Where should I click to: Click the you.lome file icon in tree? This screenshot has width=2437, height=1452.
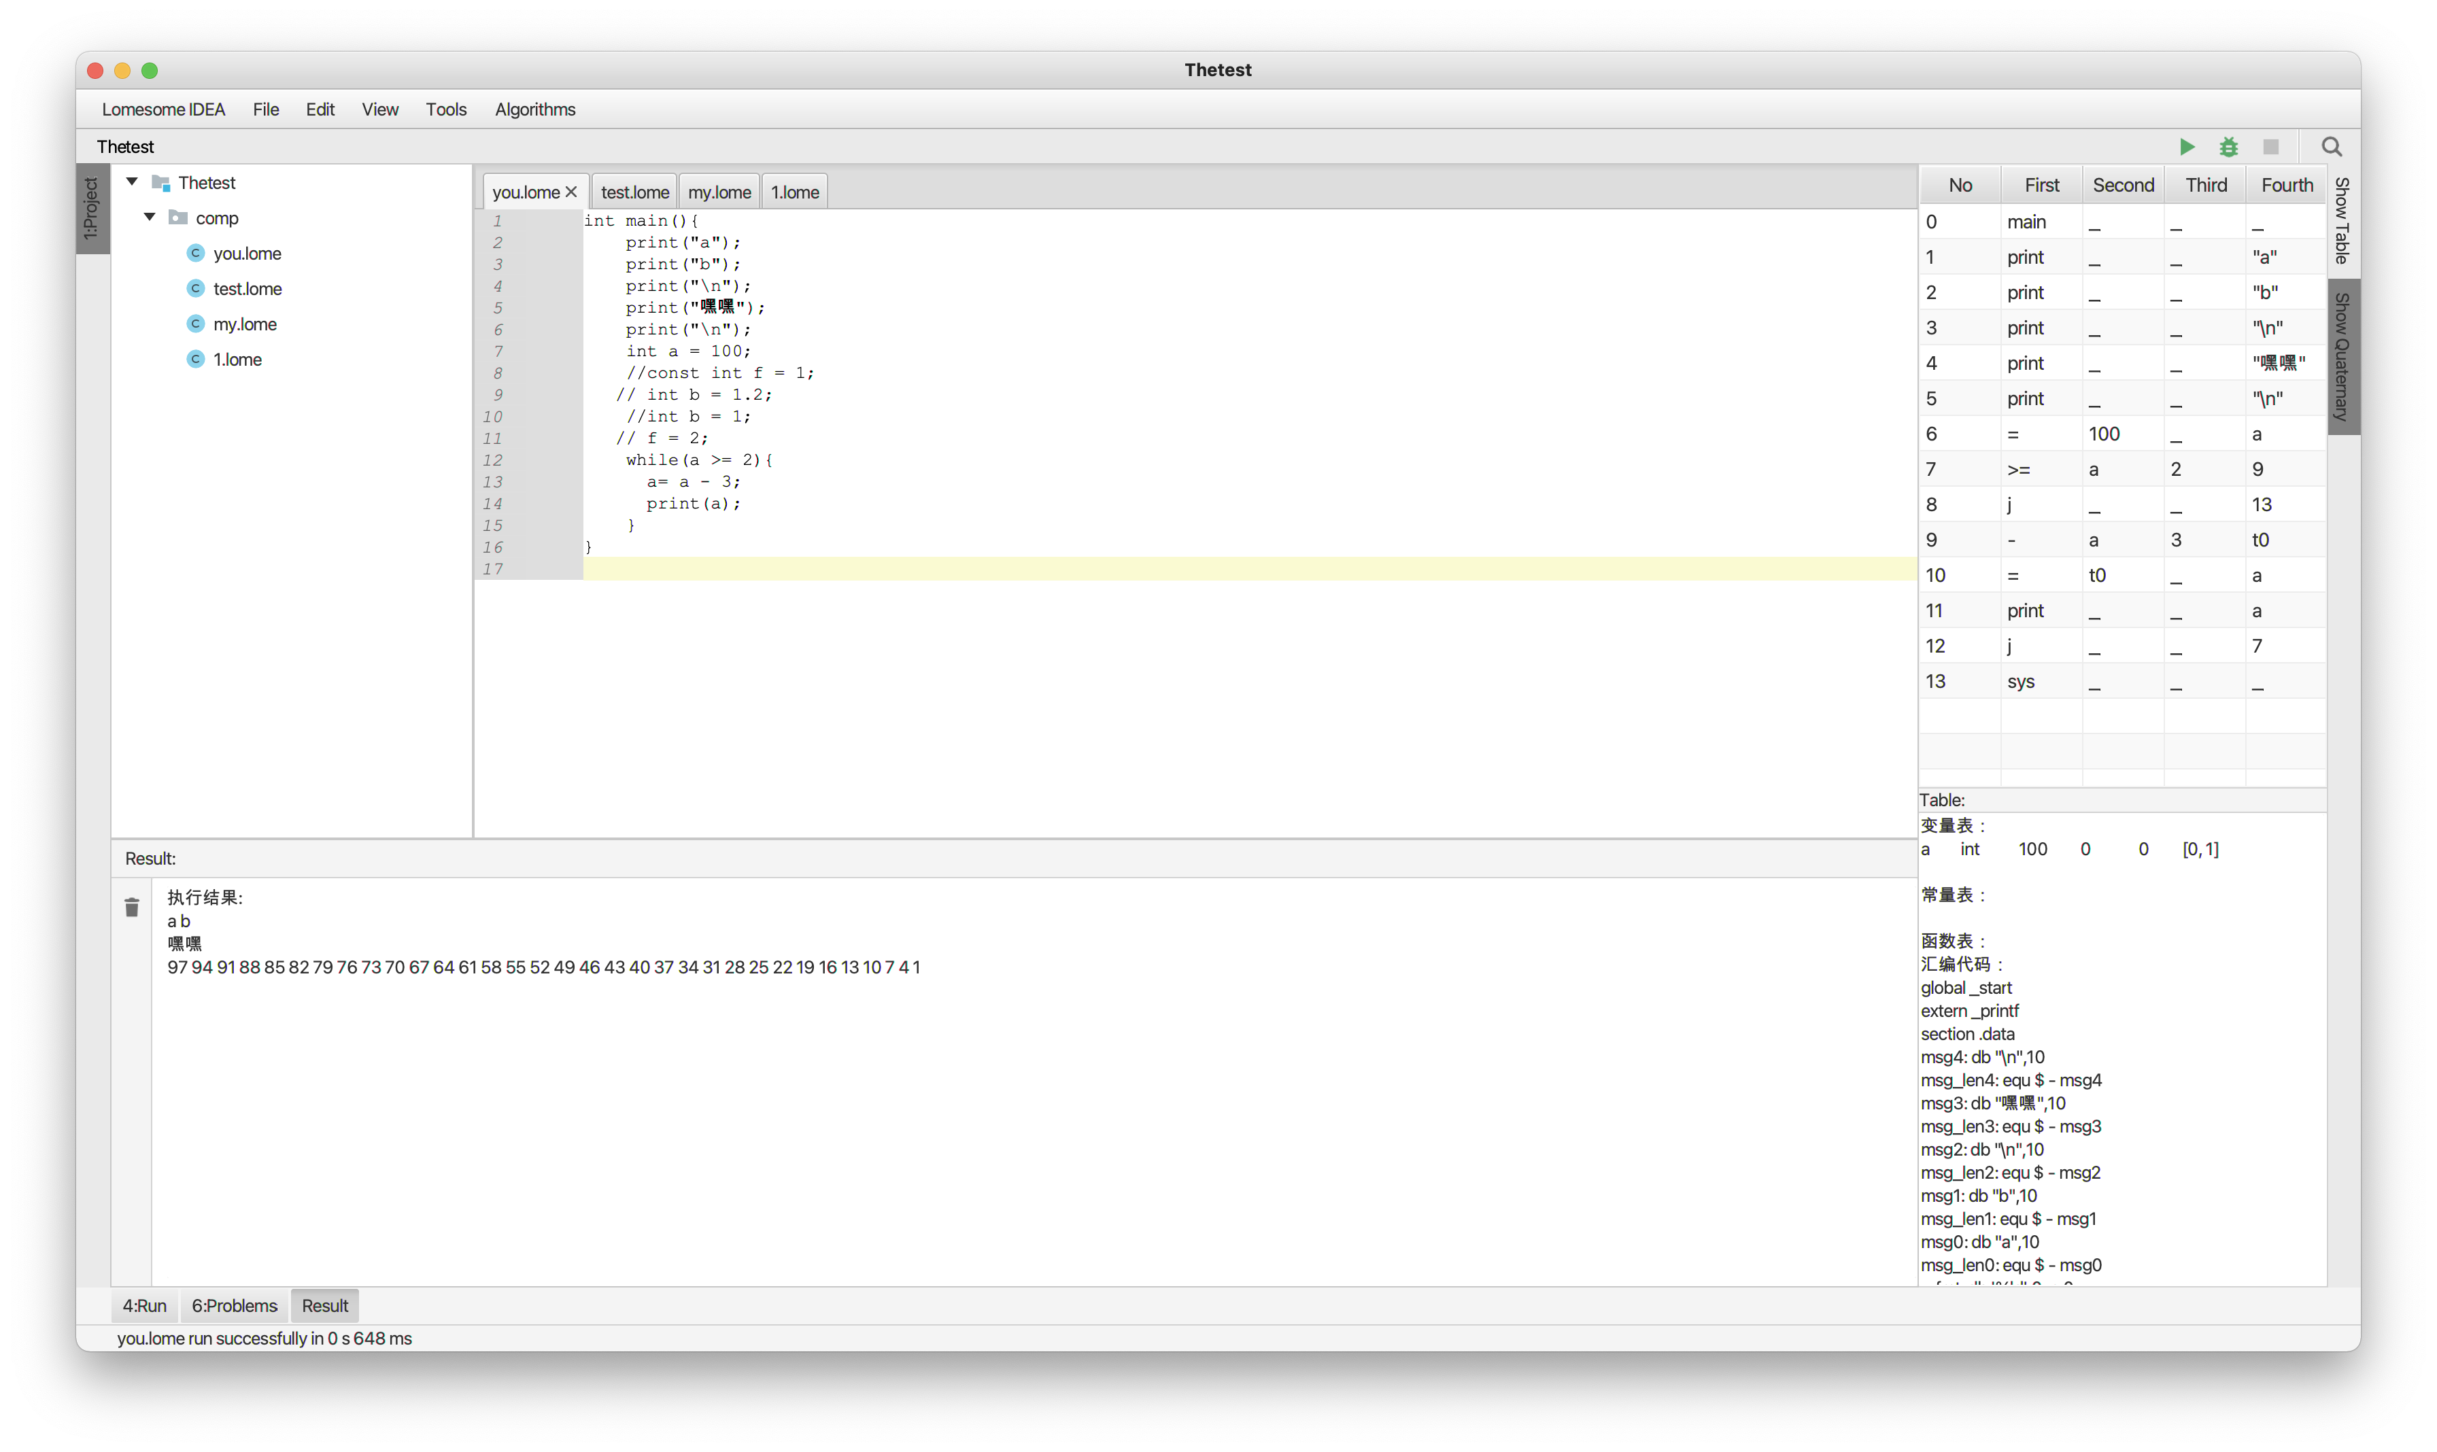coord(196,254)
